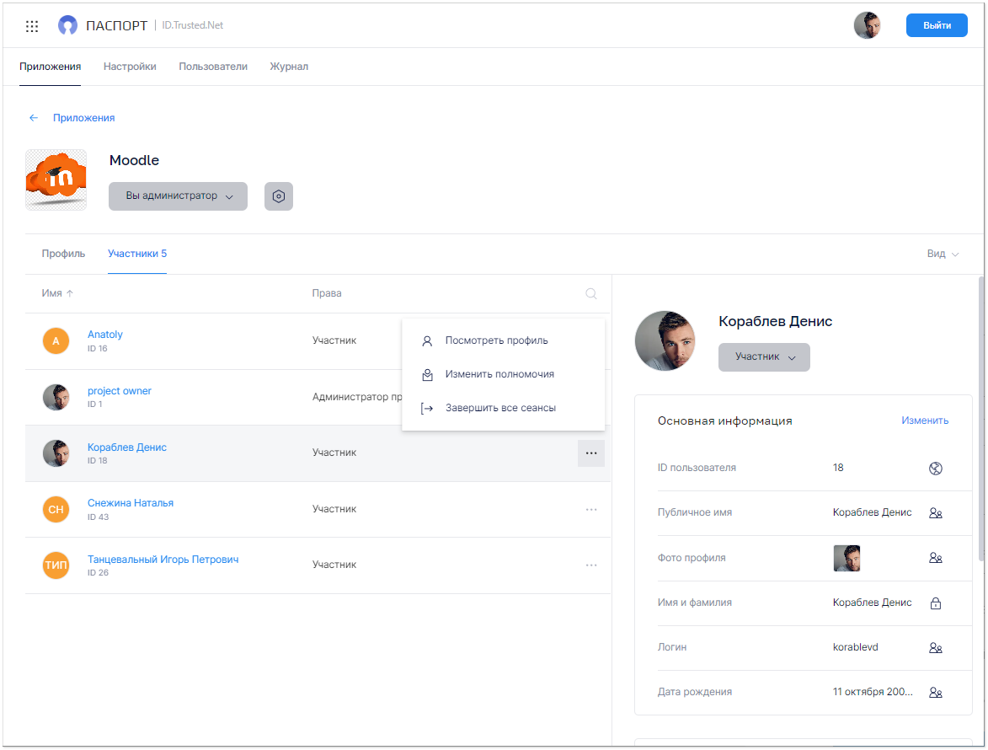The image size is (988, 750).
Task: Click Кораблев Денис avatar in the list
Action: [x=56, y=453]
